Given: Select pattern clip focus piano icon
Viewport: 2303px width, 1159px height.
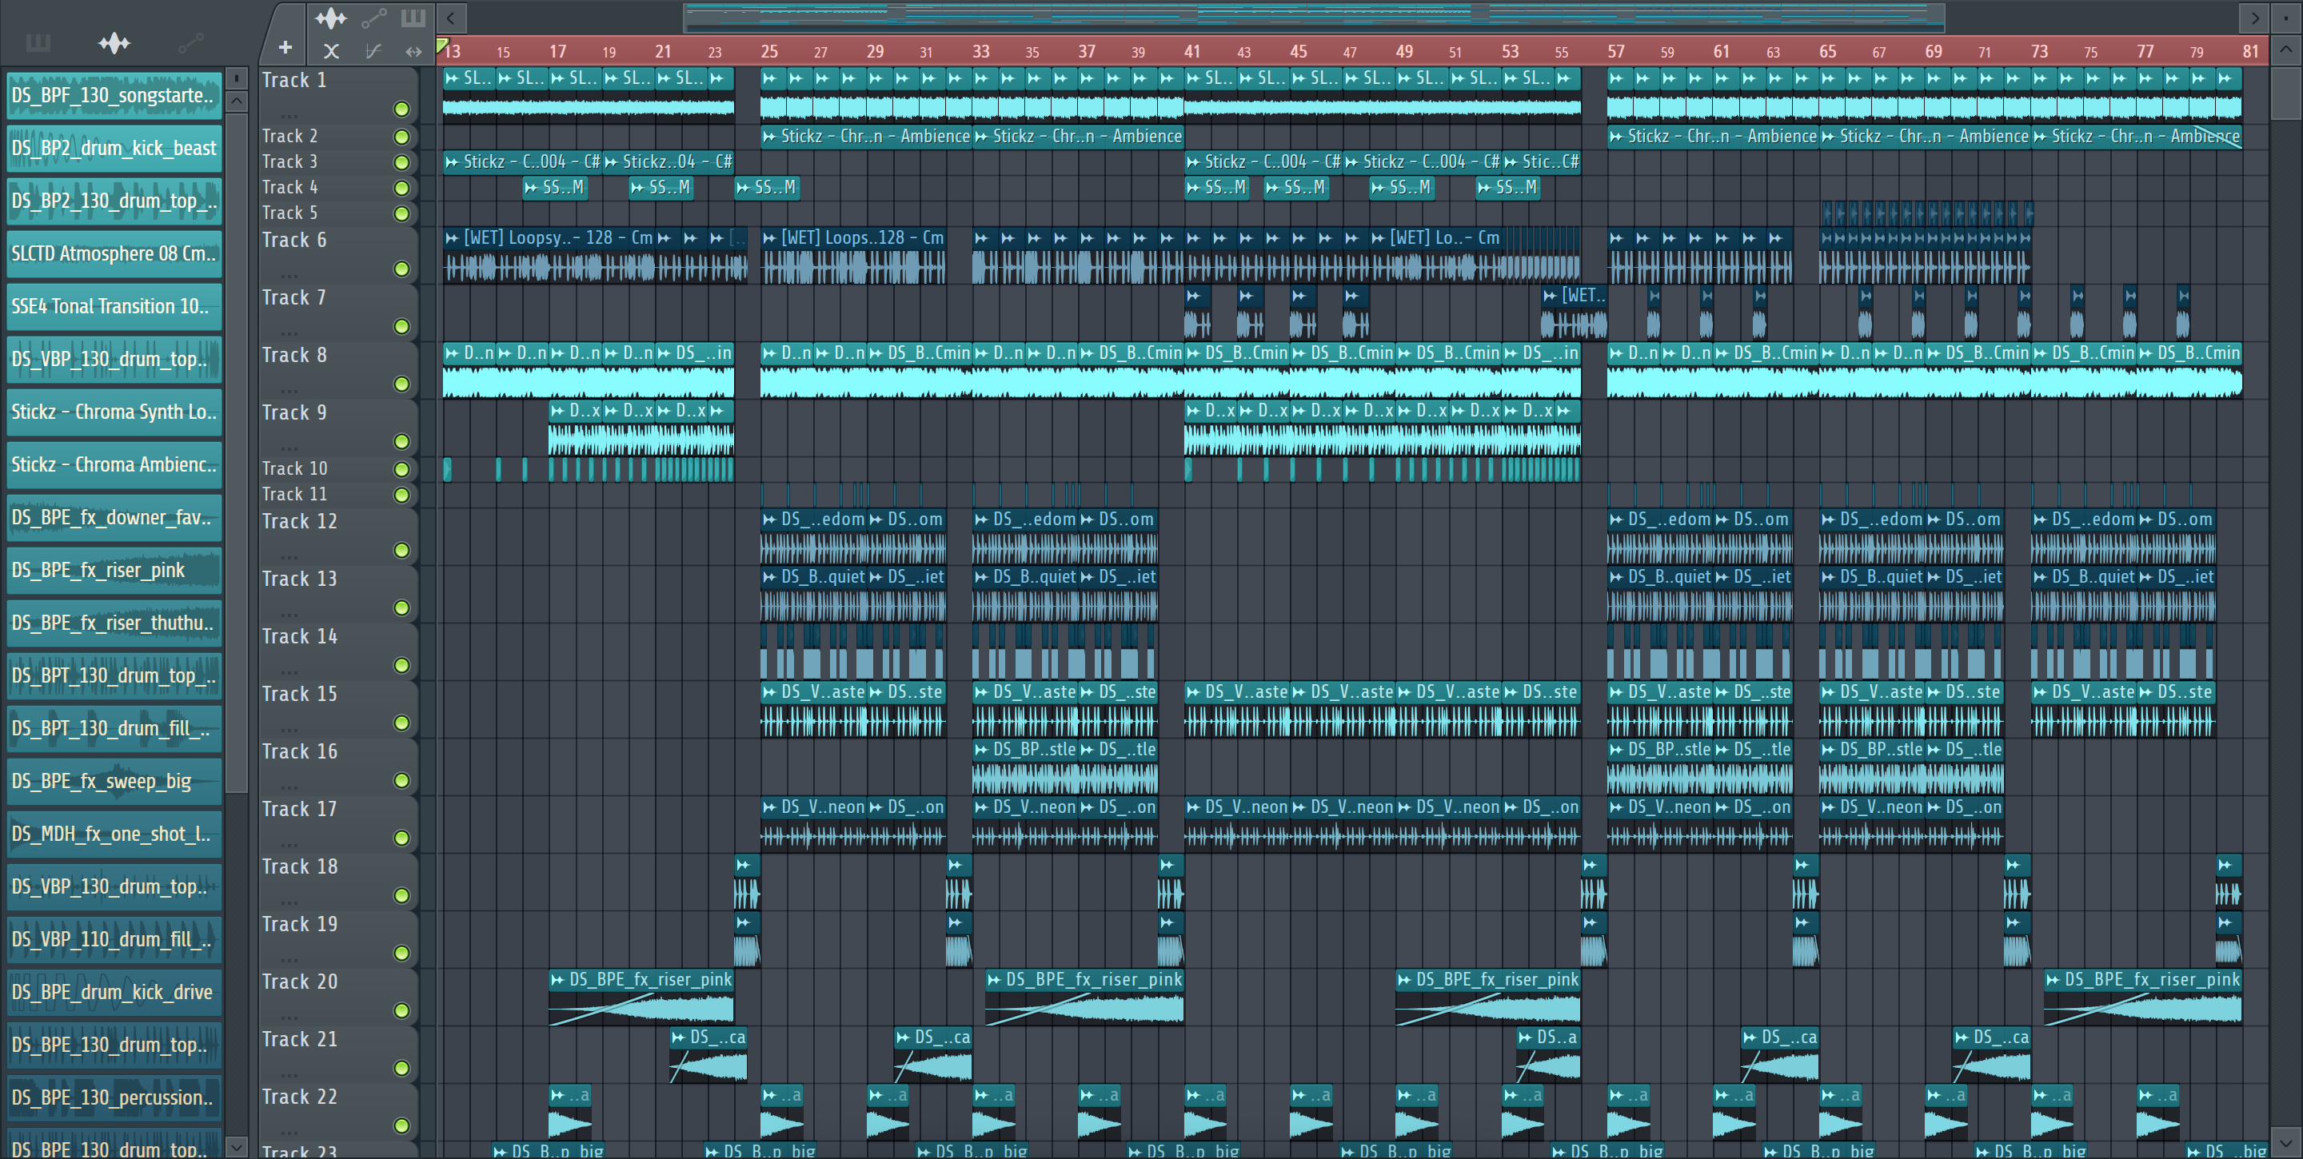Looking at the screenshot, I should click(x=413, y=17).
